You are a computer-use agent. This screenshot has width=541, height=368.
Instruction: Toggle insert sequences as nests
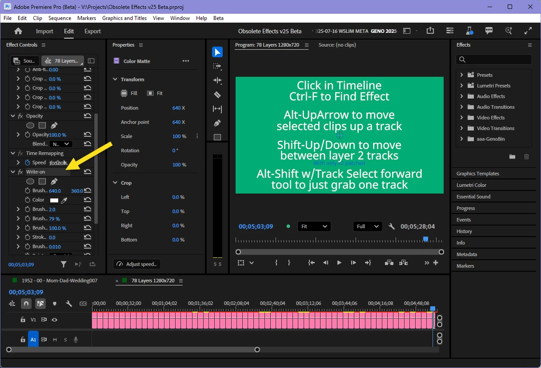[x=12, y=304]
